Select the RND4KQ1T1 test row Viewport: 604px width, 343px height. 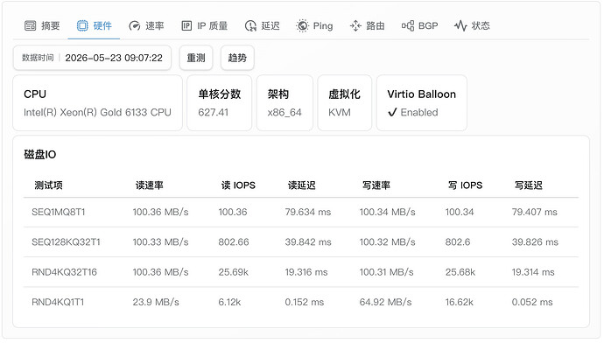pos(301,302)
